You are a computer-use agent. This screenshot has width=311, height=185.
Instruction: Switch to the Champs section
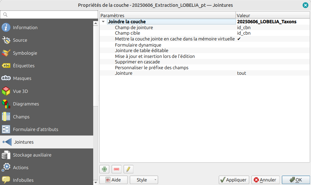pyautogui.click(x=21, y=117)
